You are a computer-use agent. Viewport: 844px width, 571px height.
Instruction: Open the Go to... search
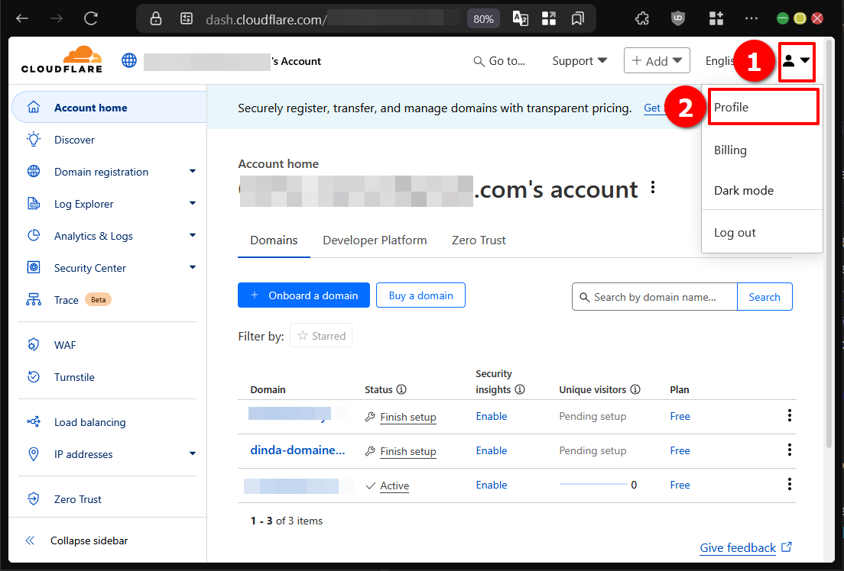(499, 61)
